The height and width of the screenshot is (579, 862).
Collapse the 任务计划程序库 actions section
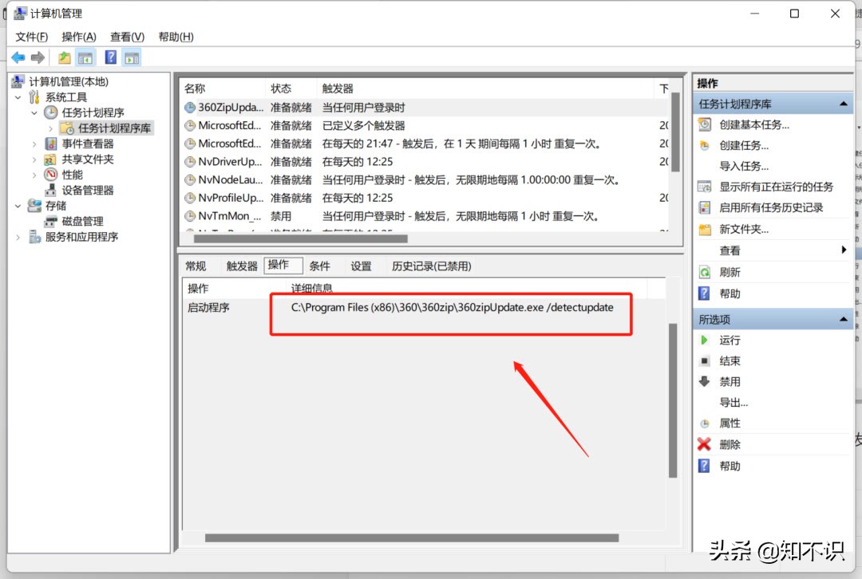click(x=844, y=104)
